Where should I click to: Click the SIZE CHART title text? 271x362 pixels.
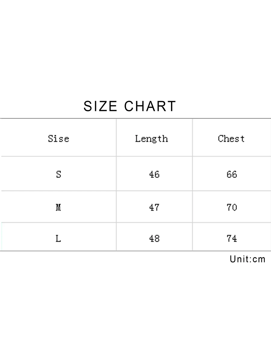point(130,106)
